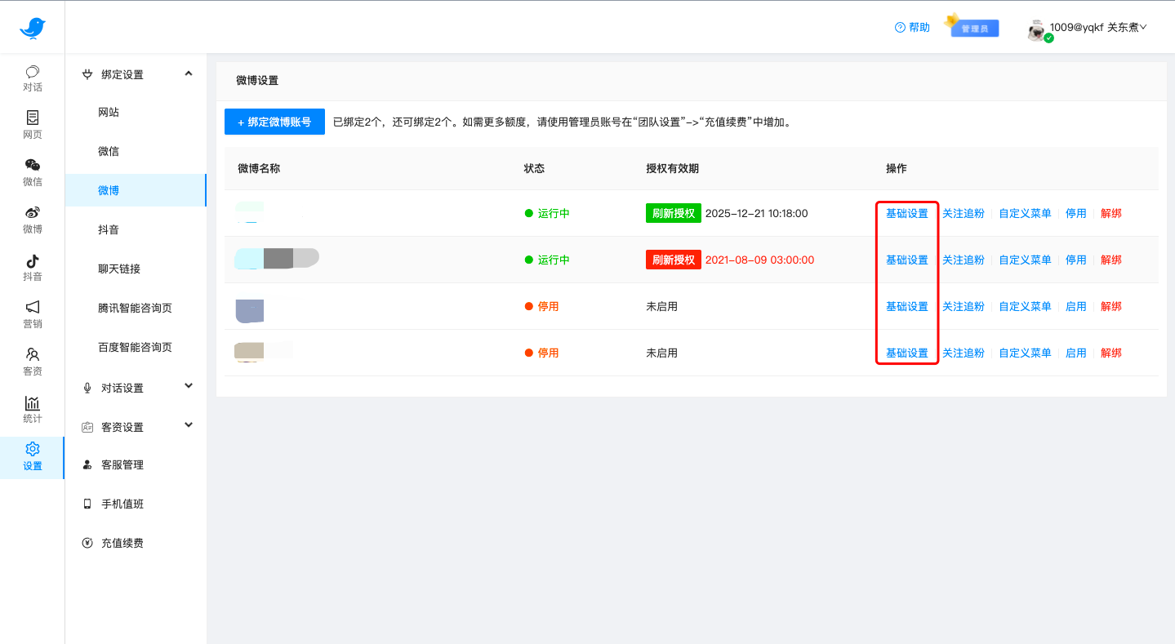Select the 网页 icon in the sidebar
Screen dimensions: 1175x644
(32, 125)
